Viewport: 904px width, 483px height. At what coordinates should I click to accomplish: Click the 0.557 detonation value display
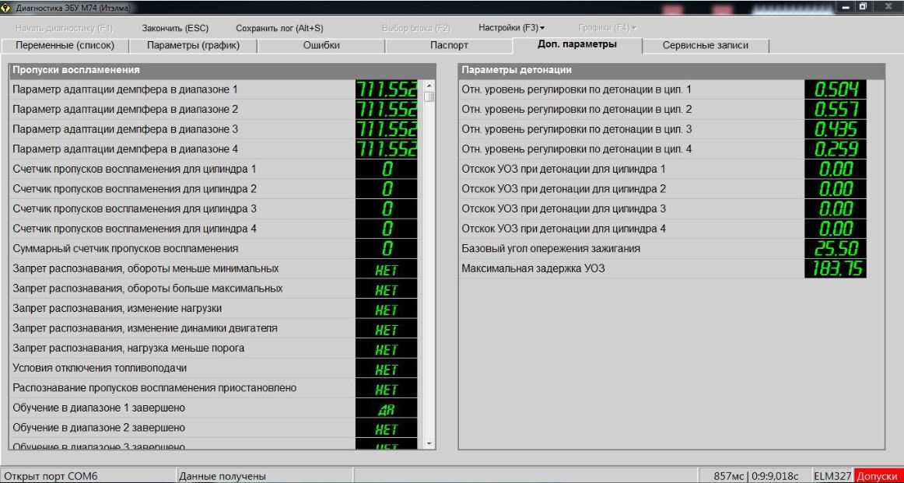click(x=836, y=109)
